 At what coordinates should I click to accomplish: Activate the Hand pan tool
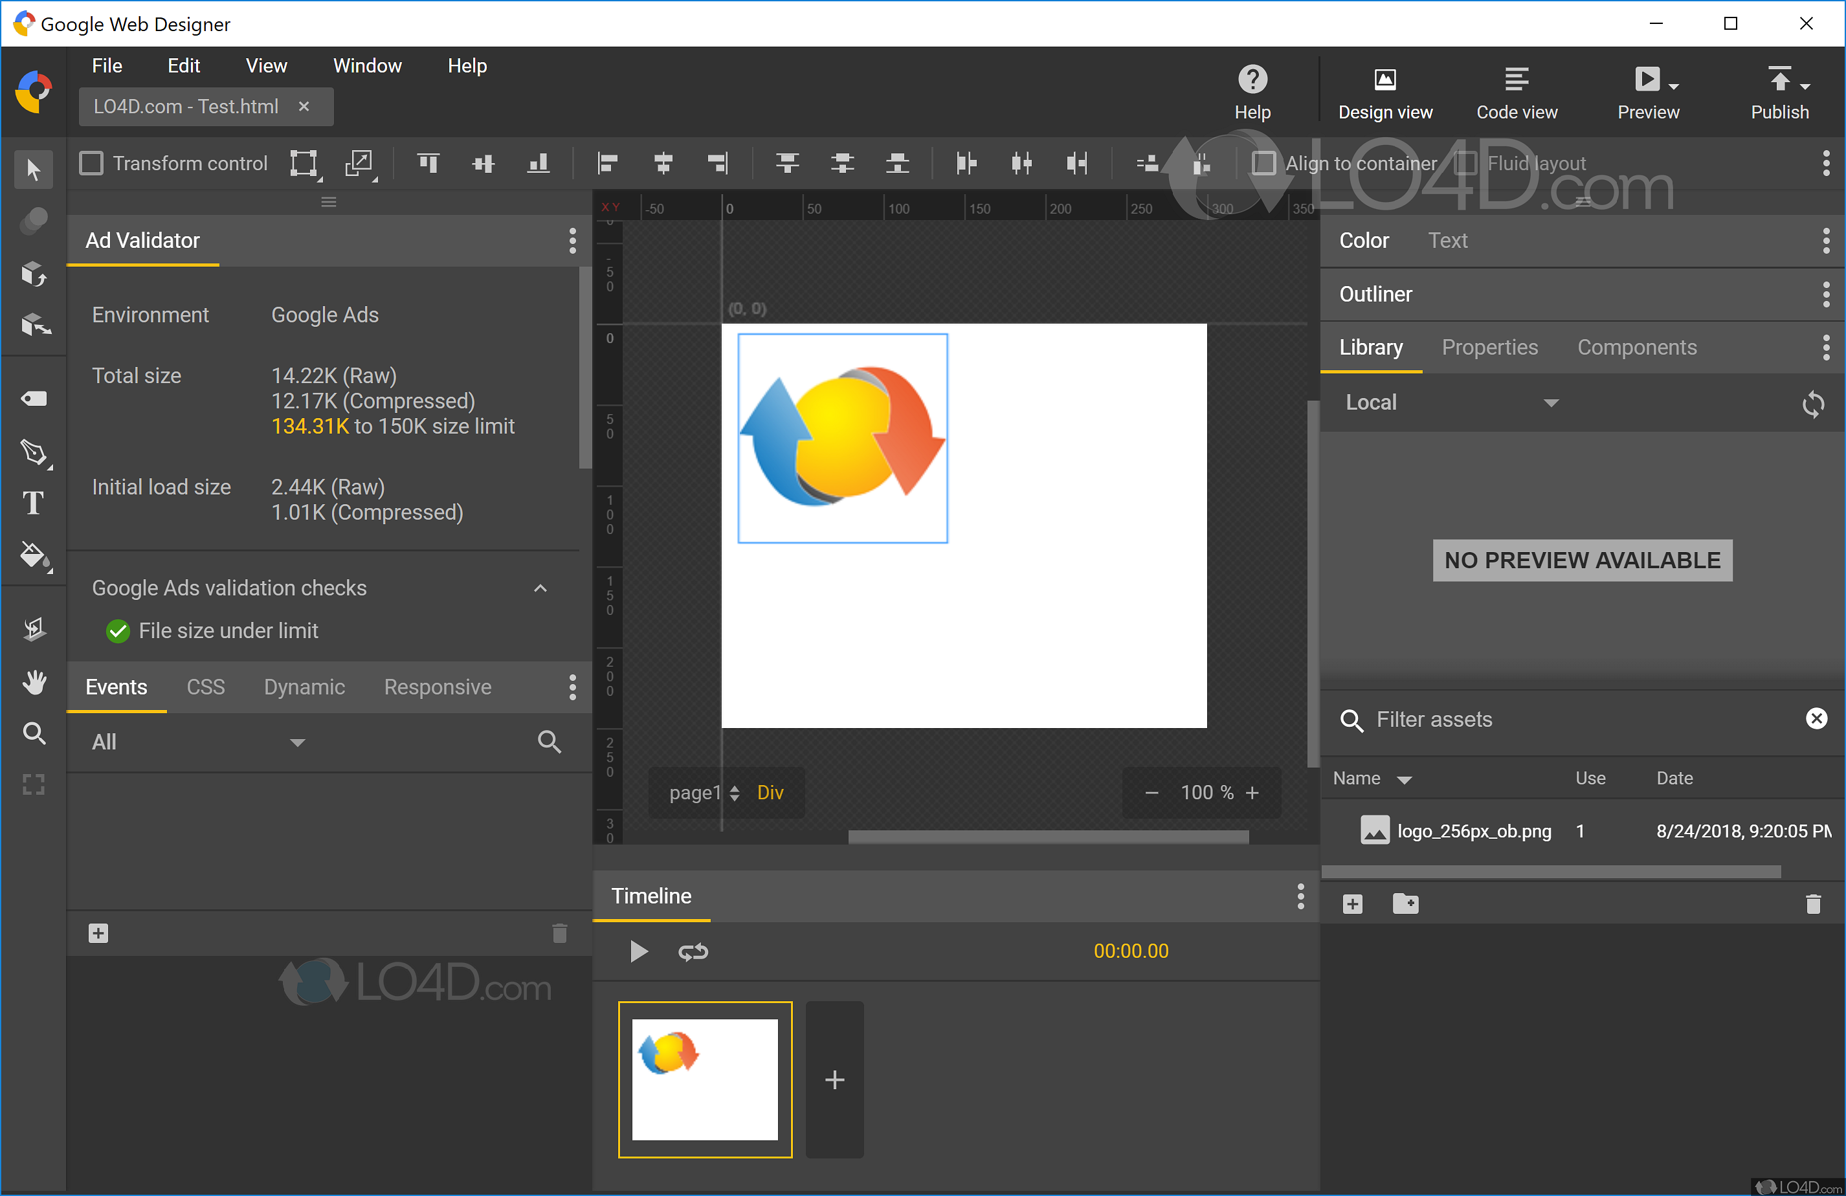click(34, 681)
